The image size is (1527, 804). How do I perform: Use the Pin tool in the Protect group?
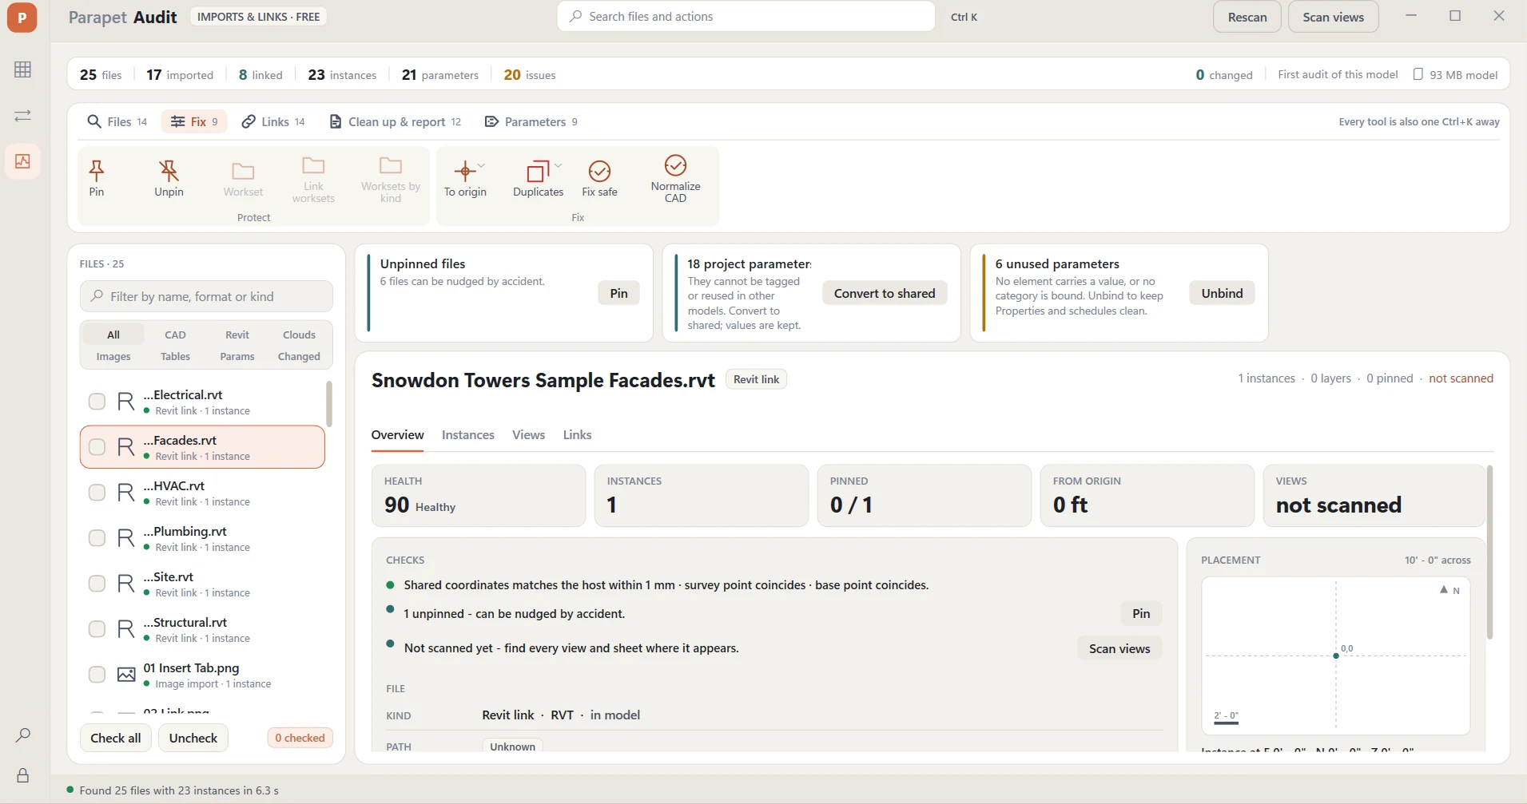[x=97, y=178]
